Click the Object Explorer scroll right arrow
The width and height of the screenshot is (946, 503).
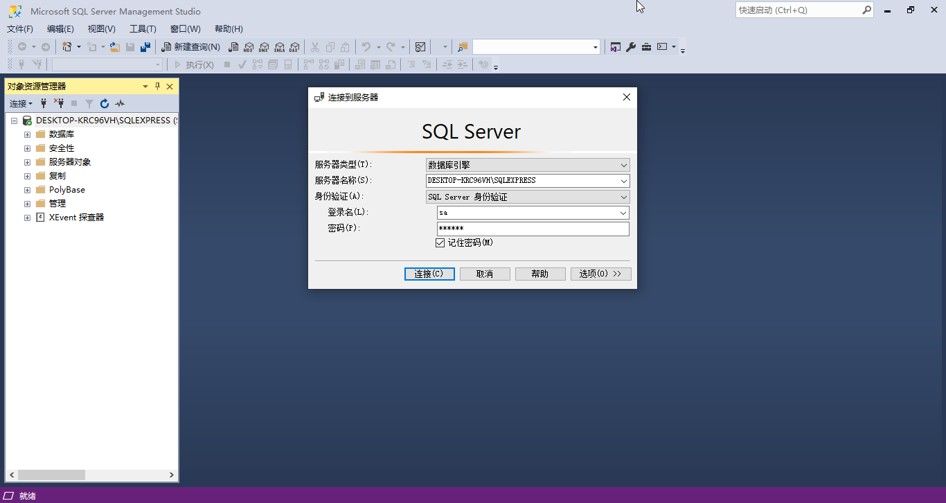(x=172, y=475)
